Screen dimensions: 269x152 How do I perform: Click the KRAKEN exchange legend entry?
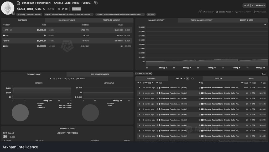41,108
